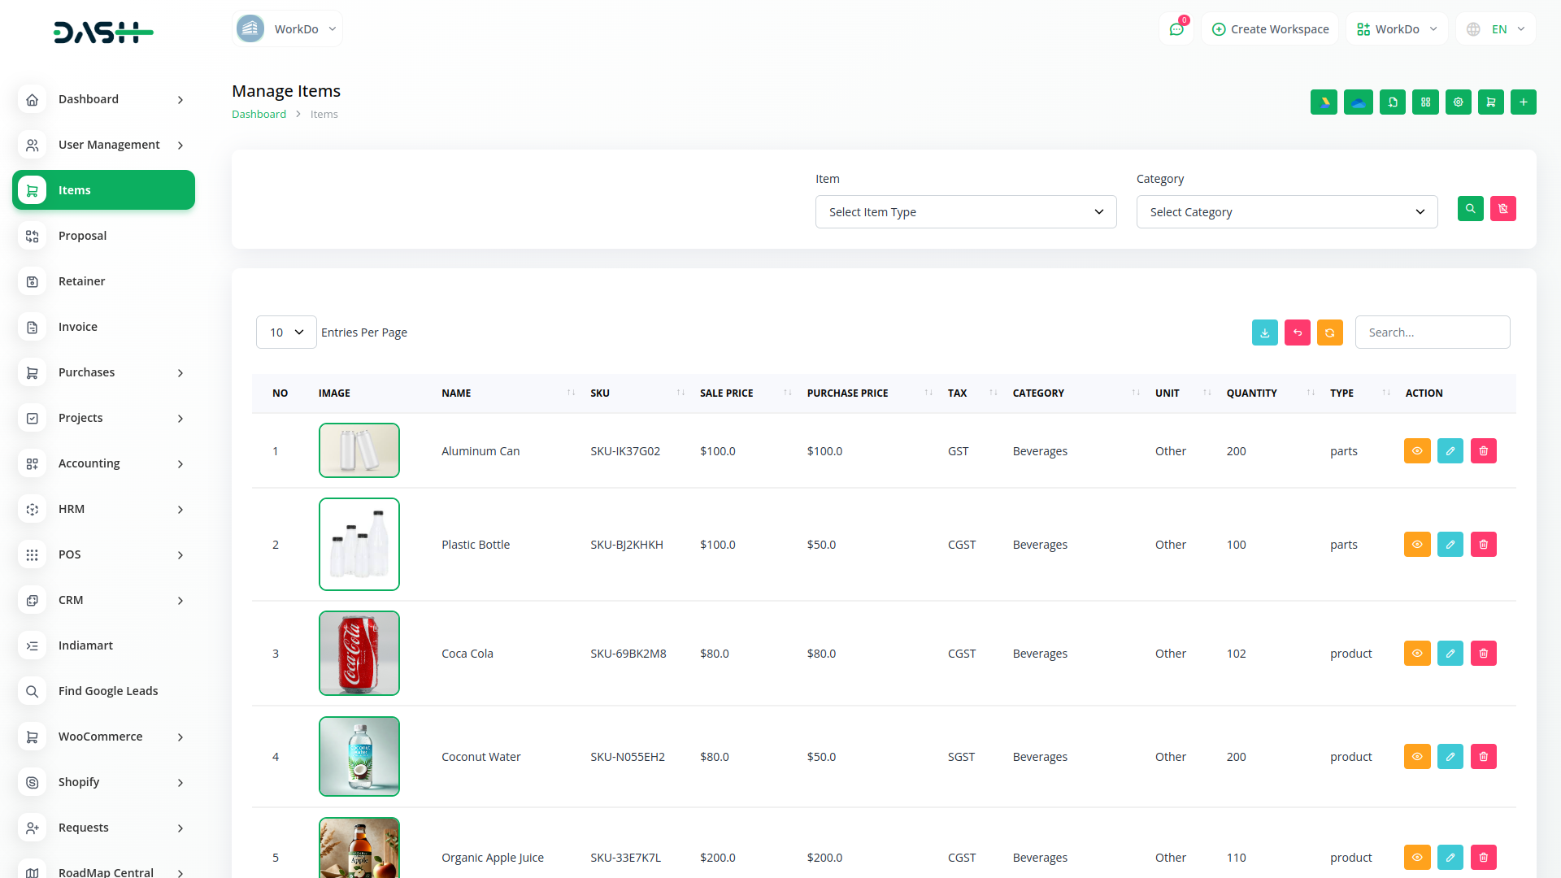View Aluminum Can item details

(1416, 451)
